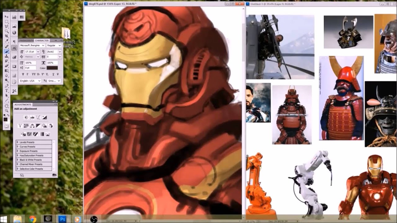Click the text Color swatch

click(x=52, y=68)
